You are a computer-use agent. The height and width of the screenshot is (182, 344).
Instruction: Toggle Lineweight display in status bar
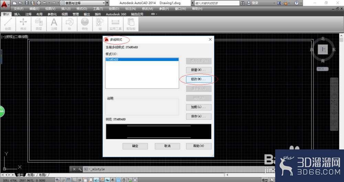[113, 180]
